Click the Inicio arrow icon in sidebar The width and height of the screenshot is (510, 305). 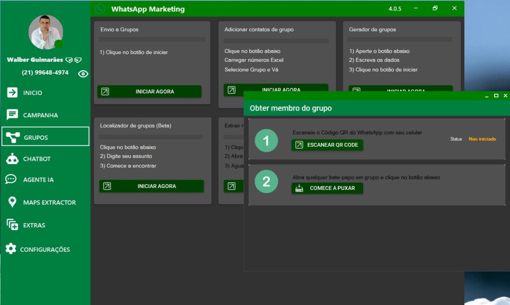tap(12, 93)
